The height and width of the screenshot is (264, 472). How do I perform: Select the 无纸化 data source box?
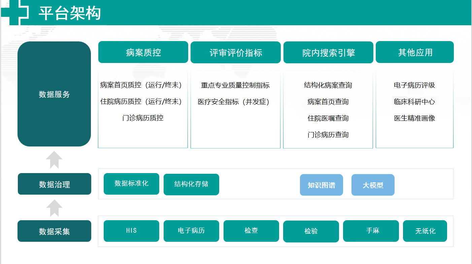tap(425, 231)
